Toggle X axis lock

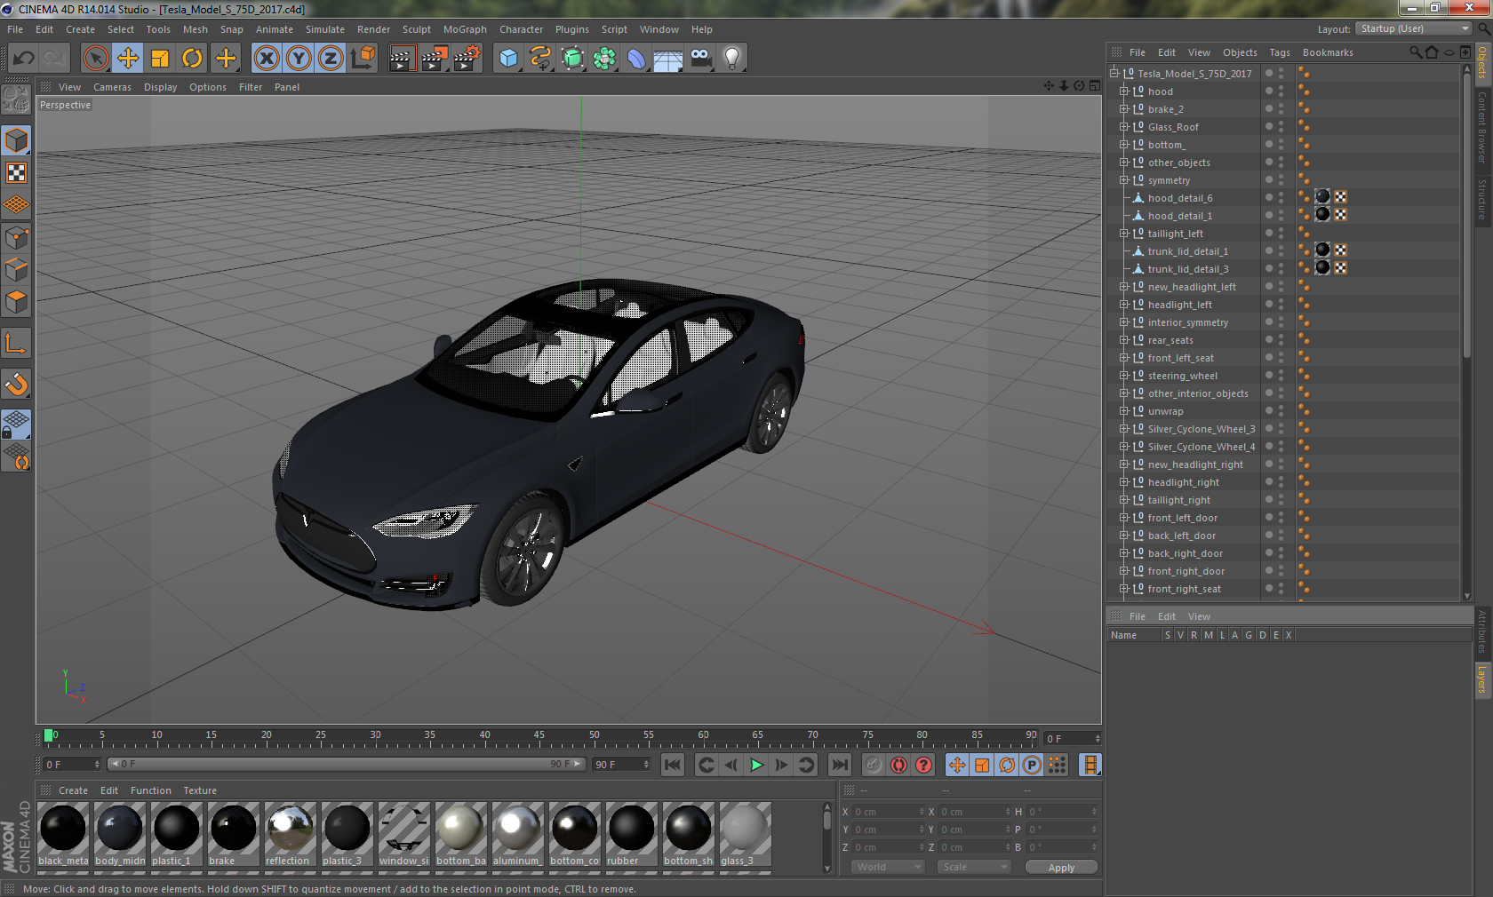(267, 59)
